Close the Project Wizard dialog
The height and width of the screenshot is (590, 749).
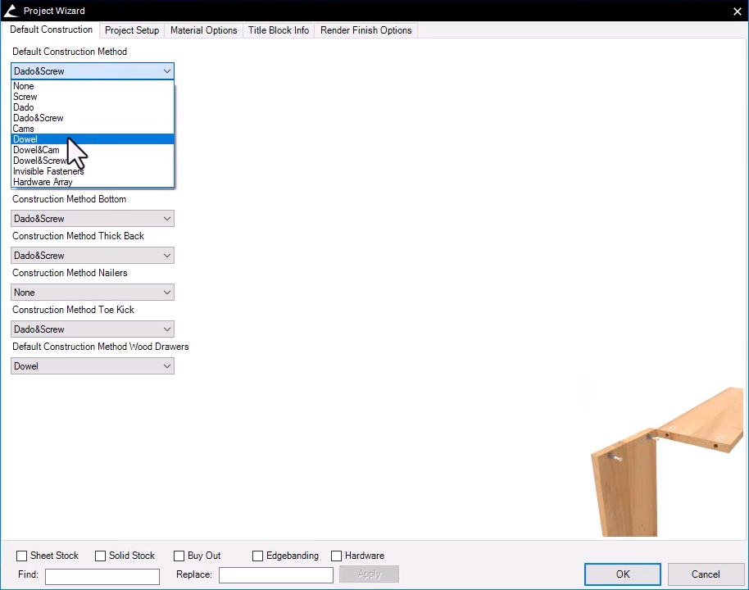pyautogui.click(x=736, y=11)
